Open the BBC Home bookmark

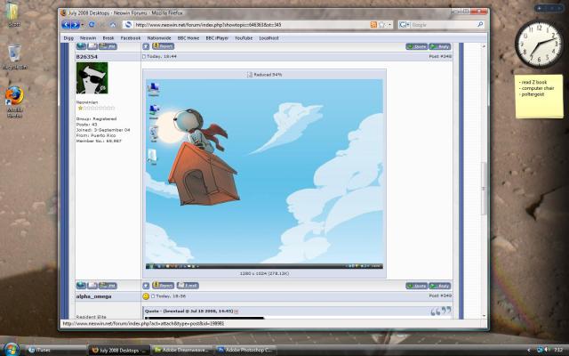[x=188, y=38]
